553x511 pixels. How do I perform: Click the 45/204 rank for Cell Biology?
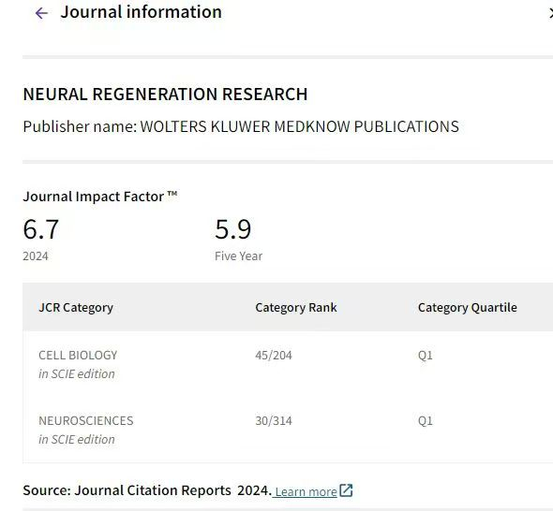[x=274, y=356]
